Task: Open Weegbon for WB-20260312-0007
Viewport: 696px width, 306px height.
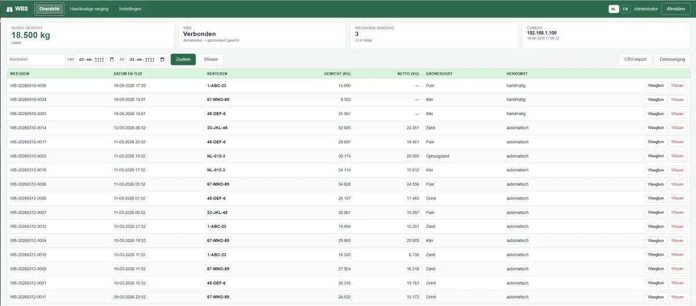Action: pos(655,212)
